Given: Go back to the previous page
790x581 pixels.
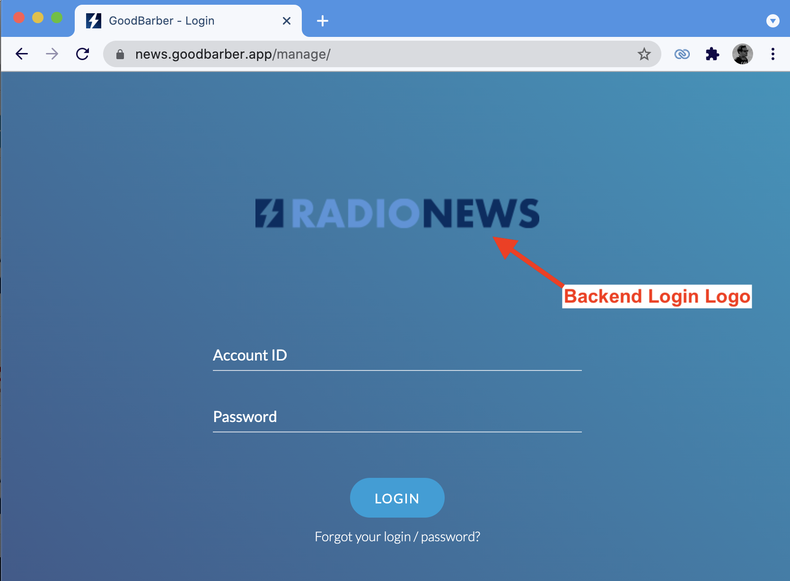Looking at the screenshot, I should click(22, 54).
